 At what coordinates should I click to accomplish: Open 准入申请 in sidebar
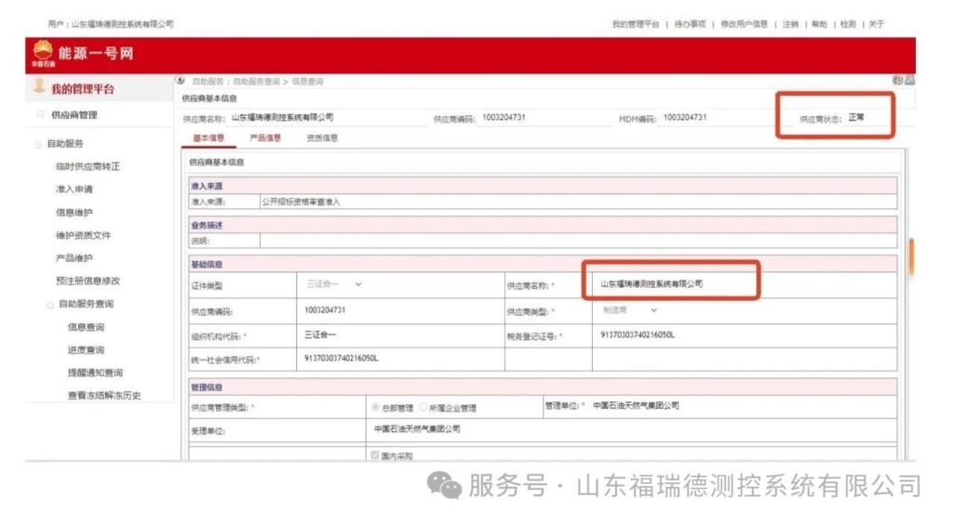coord(74,190)
